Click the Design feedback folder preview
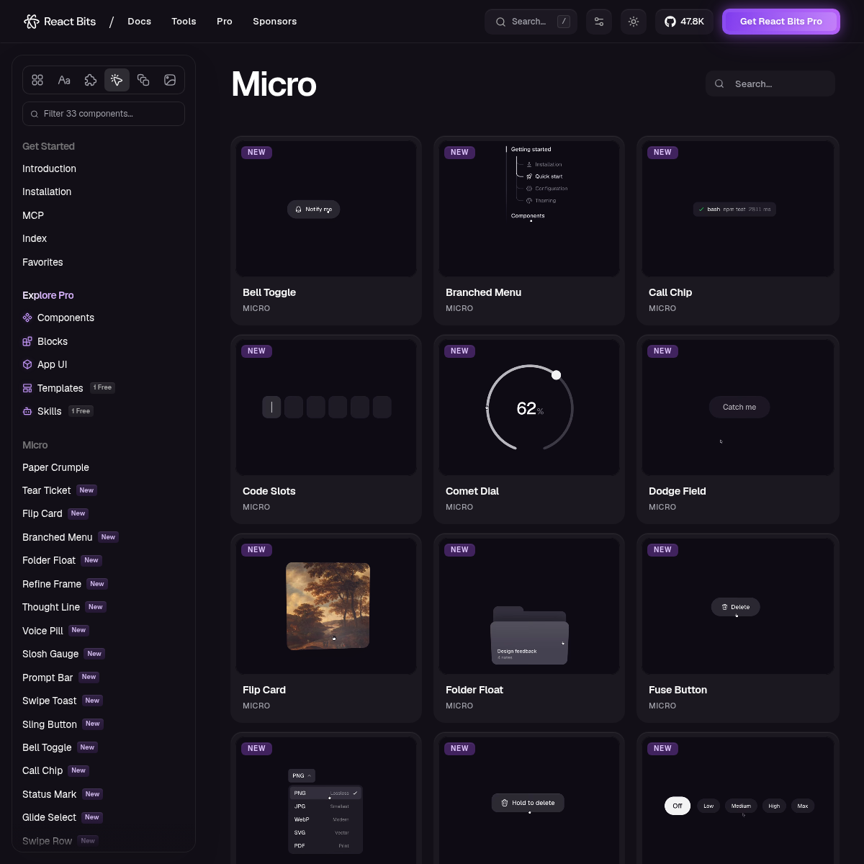864x864 pixels. [529, 635]
